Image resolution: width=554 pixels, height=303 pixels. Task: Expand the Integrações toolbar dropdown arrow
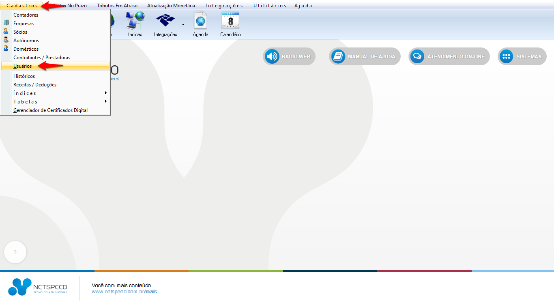pos(183,25)
